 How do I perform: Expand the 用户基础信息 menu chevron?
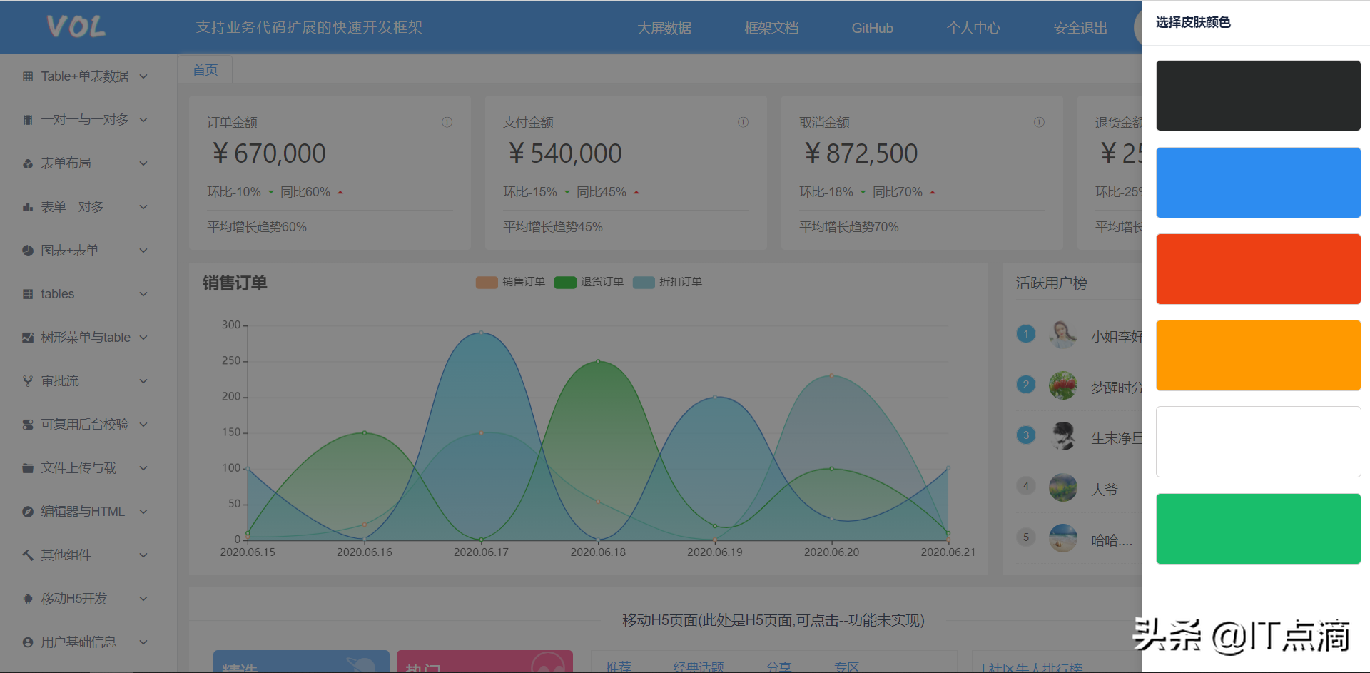[143, 642]
